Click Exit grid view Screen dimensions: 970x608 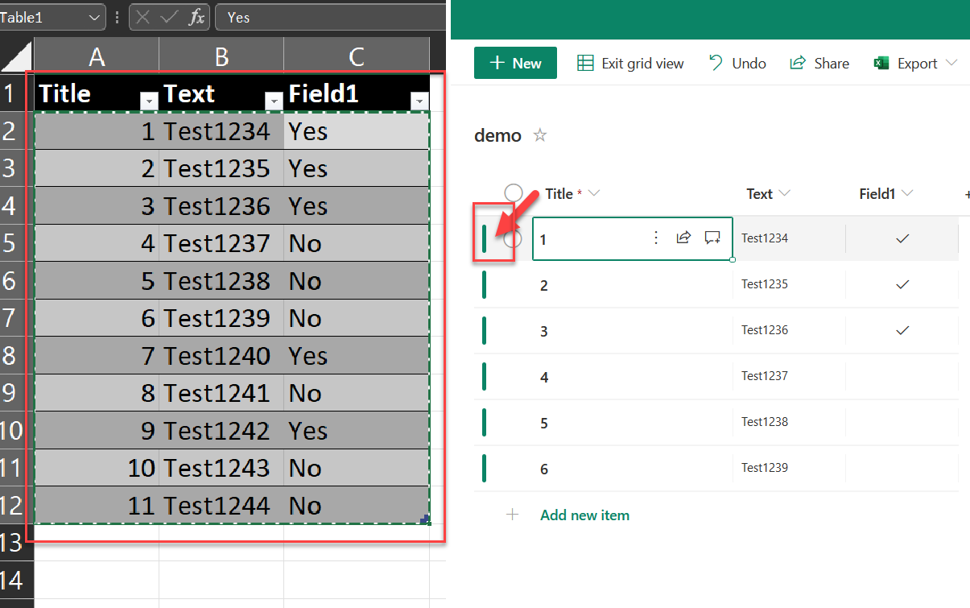coord(631,64)
